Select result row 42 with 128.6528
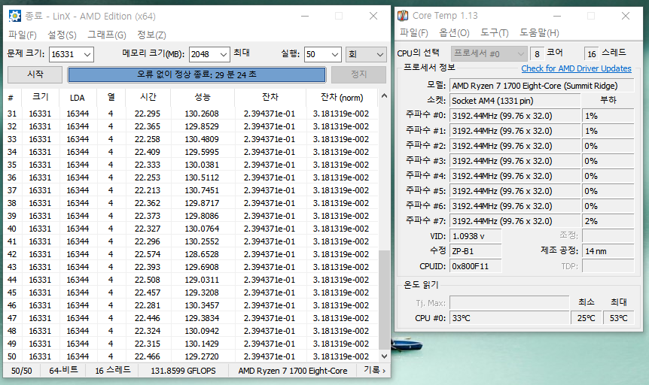This screenshot has width=649, height=385. 190,254
